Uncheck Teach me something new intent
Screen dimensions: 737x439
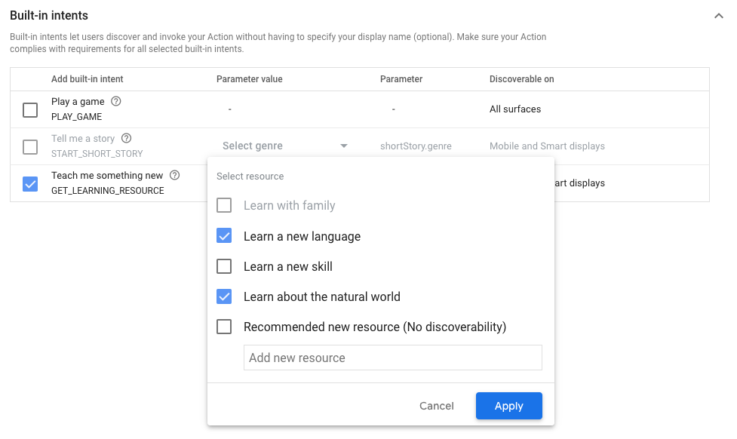pyautogui.click(x=30, y=184)
